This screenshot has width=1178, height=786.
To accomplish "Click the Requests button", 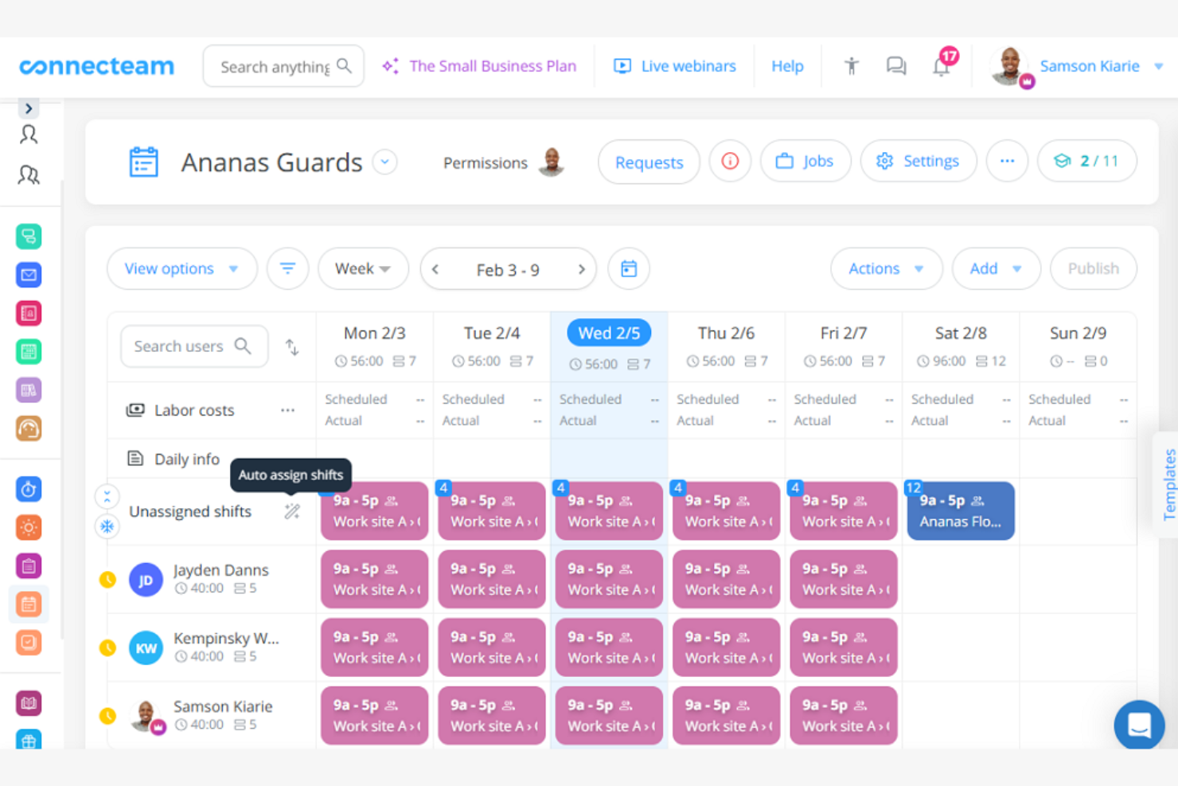I will (649, 162).
